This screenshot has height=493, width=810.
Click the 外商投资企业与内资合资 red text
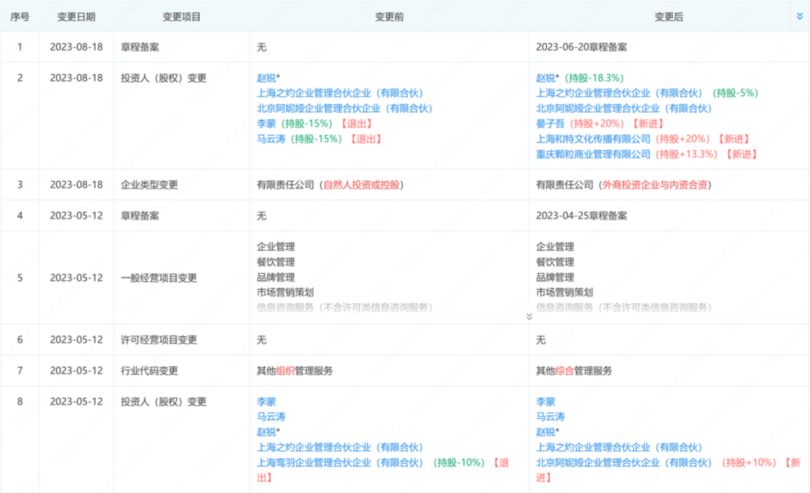coord(655,185)
